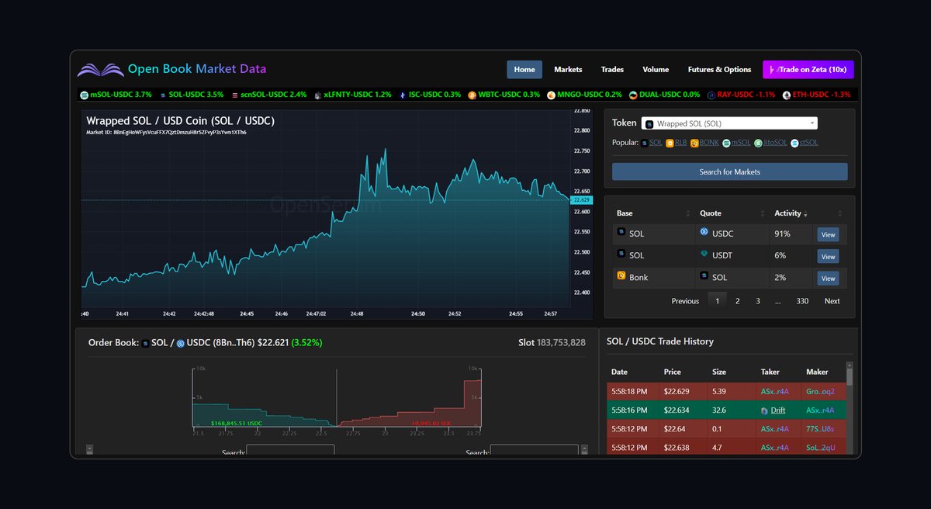This screenshot has width=931, height=509.
Task: Open the Drift taker link
Action: (778, 410)
